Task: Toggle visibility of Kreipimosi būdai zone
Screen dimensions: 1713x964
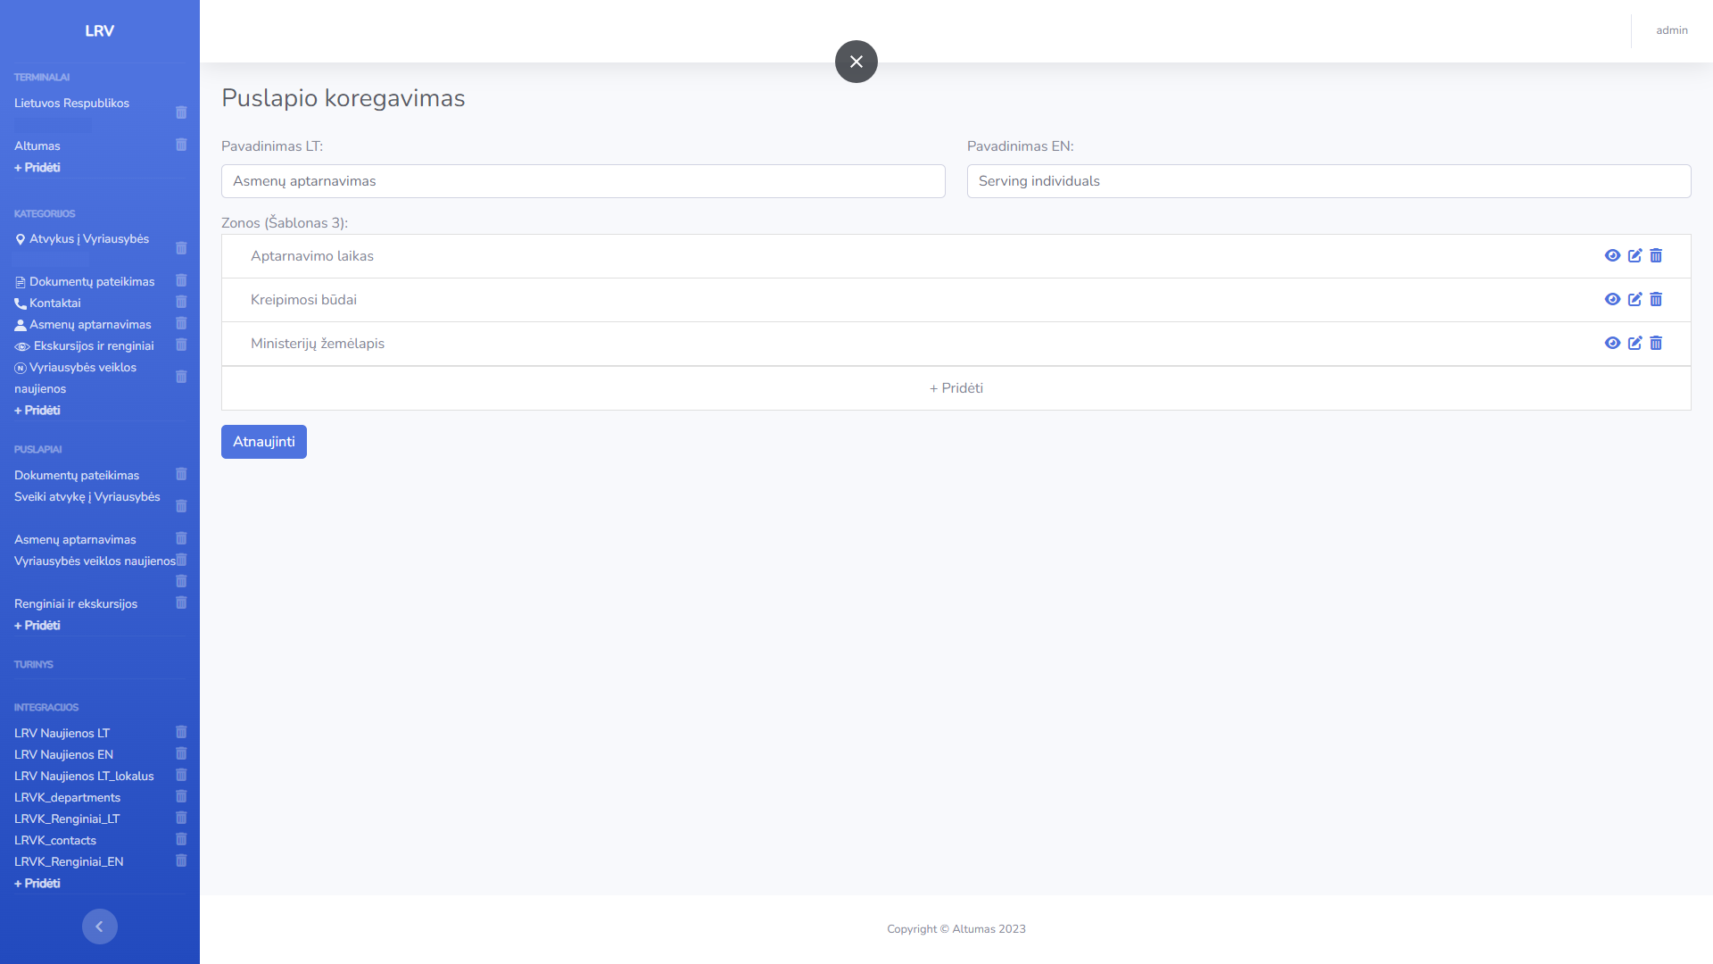Action: 1612,300
